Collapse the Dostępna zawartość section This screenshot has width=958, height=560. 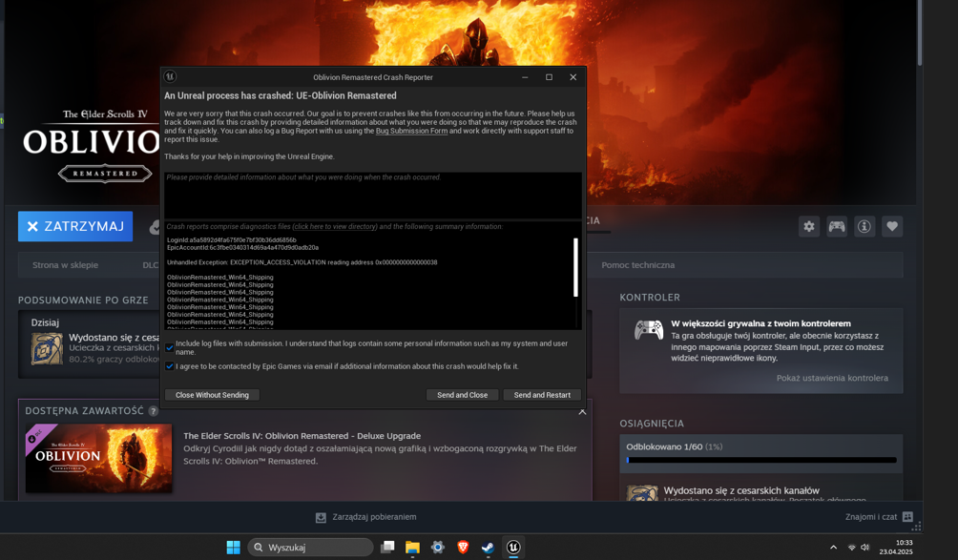coord(582,412)
